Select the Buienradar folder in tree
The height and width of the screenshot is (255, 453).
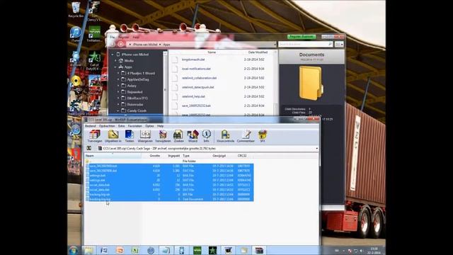pos(135,105)
